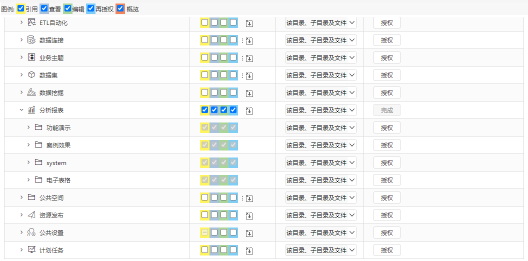Open the scope dropdown for 电子表格

point(321,180)
